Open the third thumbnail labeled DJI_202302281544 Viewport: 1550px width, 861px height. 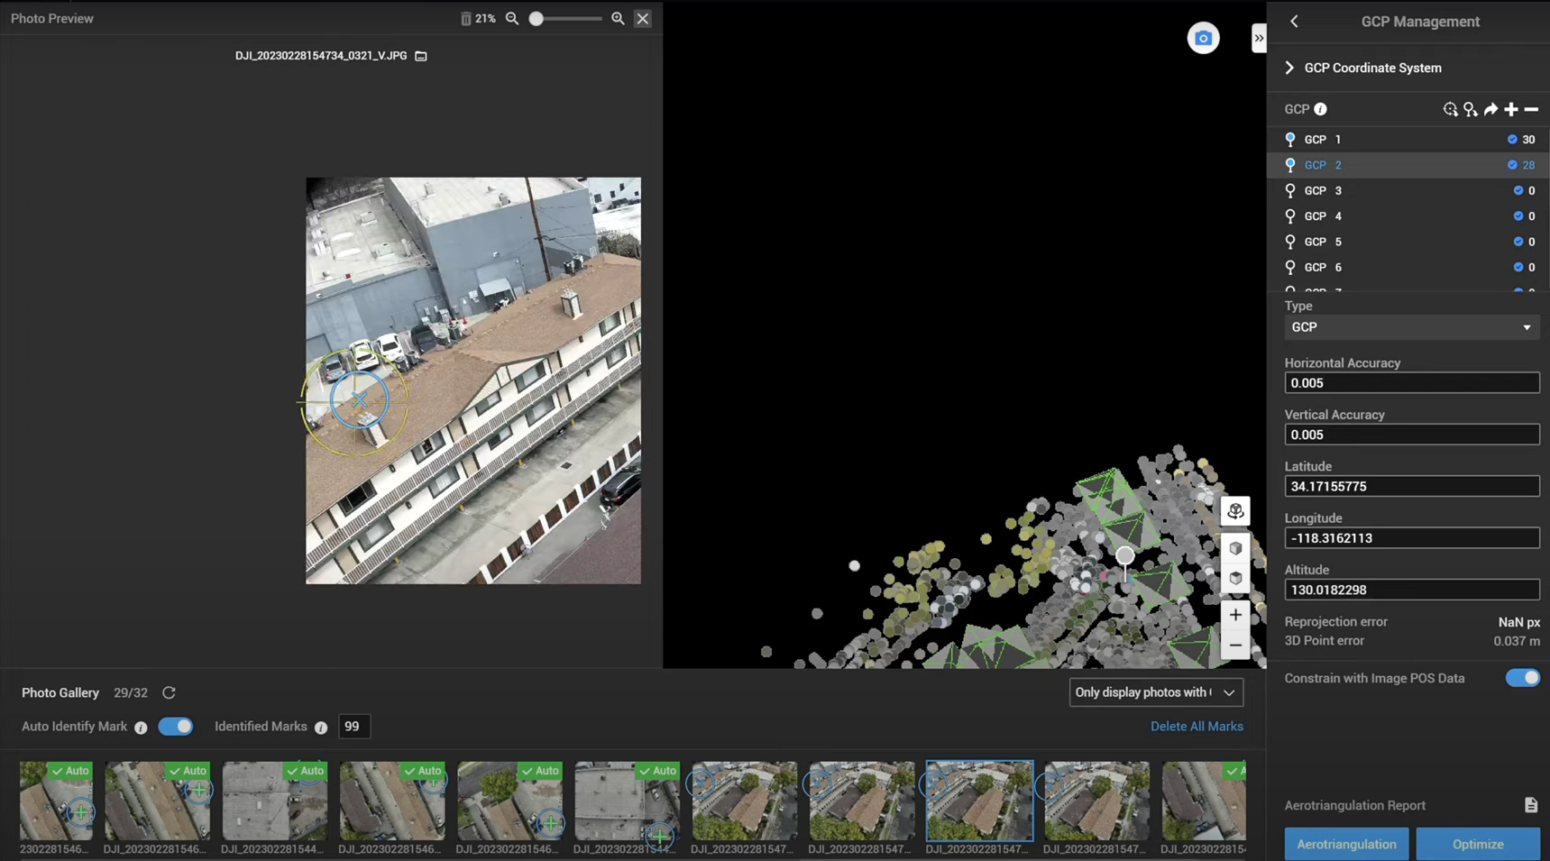click(275, 801)
